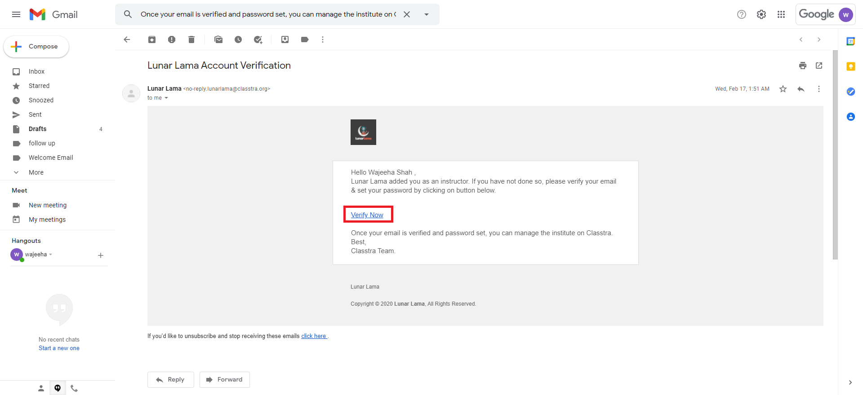Reply using the arrow icon
The height and width of the screenshot is (395, 863).
pos(801,89)
